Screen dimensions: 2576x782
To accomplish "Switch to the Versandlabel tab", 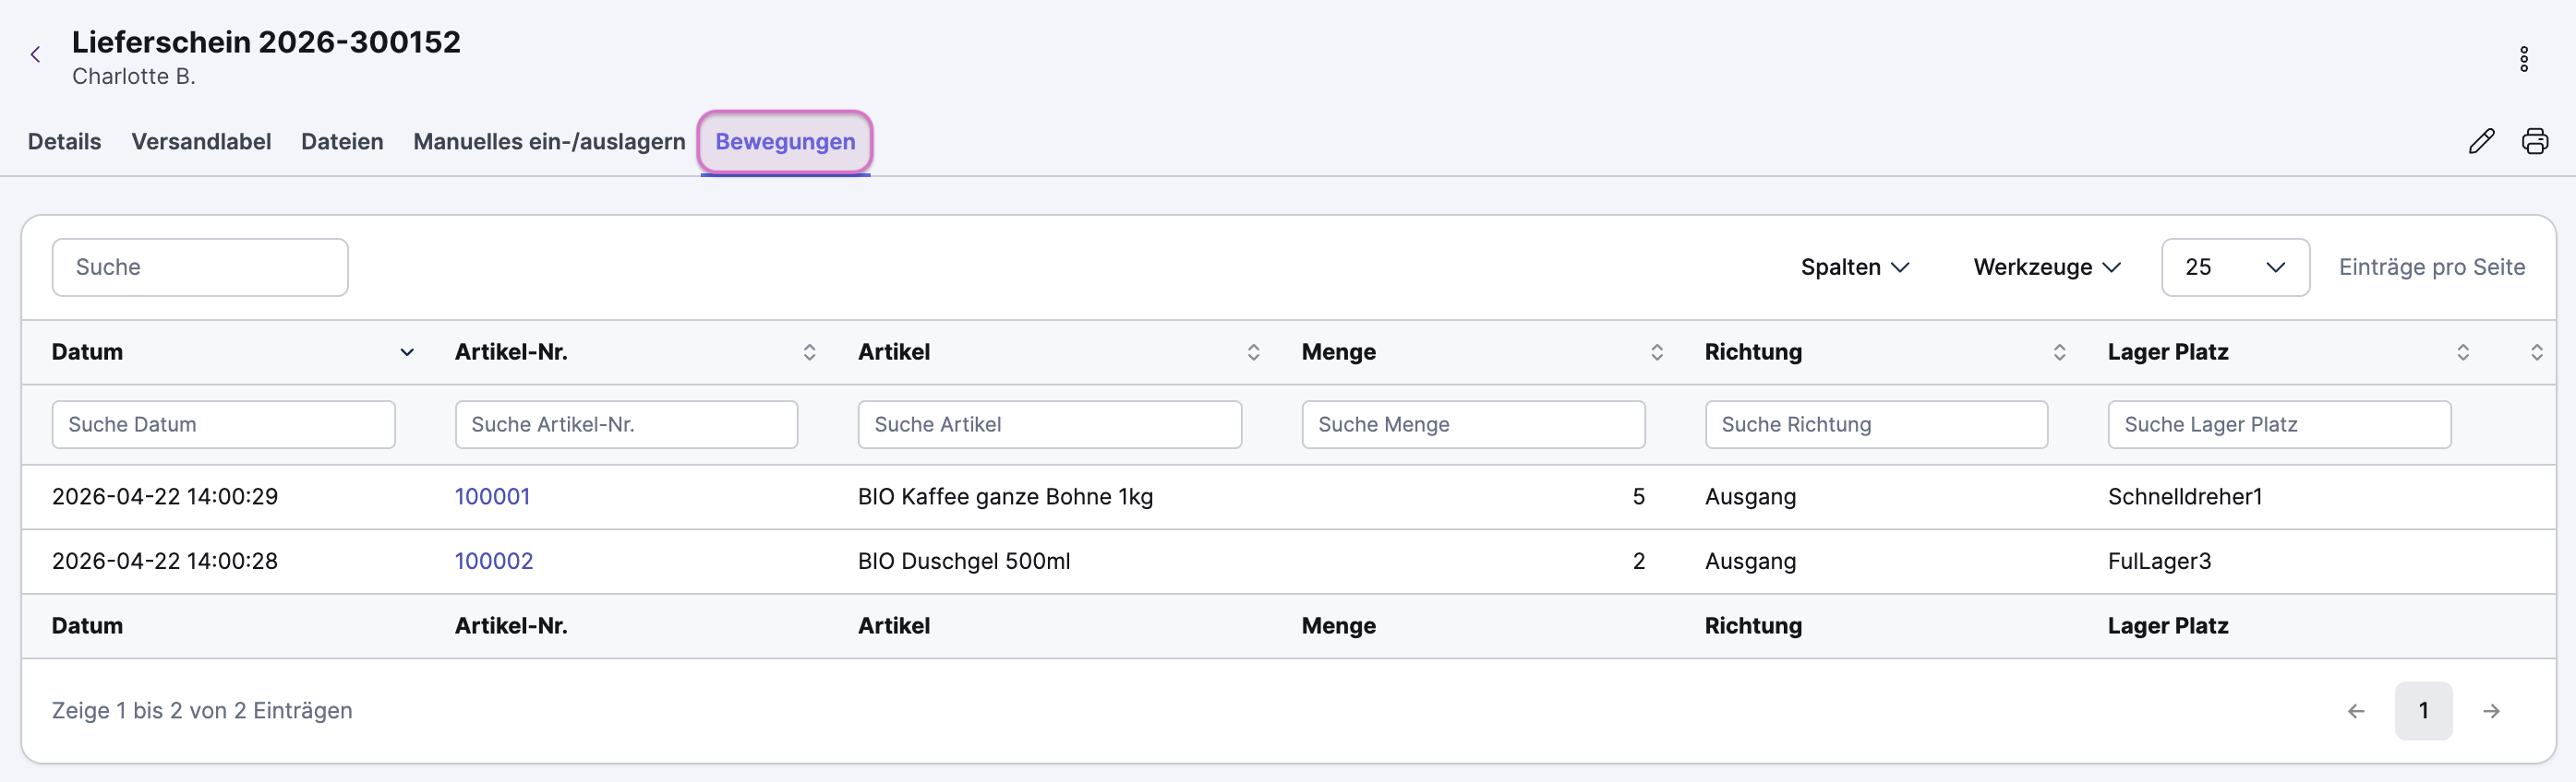I will coord(201,142).
